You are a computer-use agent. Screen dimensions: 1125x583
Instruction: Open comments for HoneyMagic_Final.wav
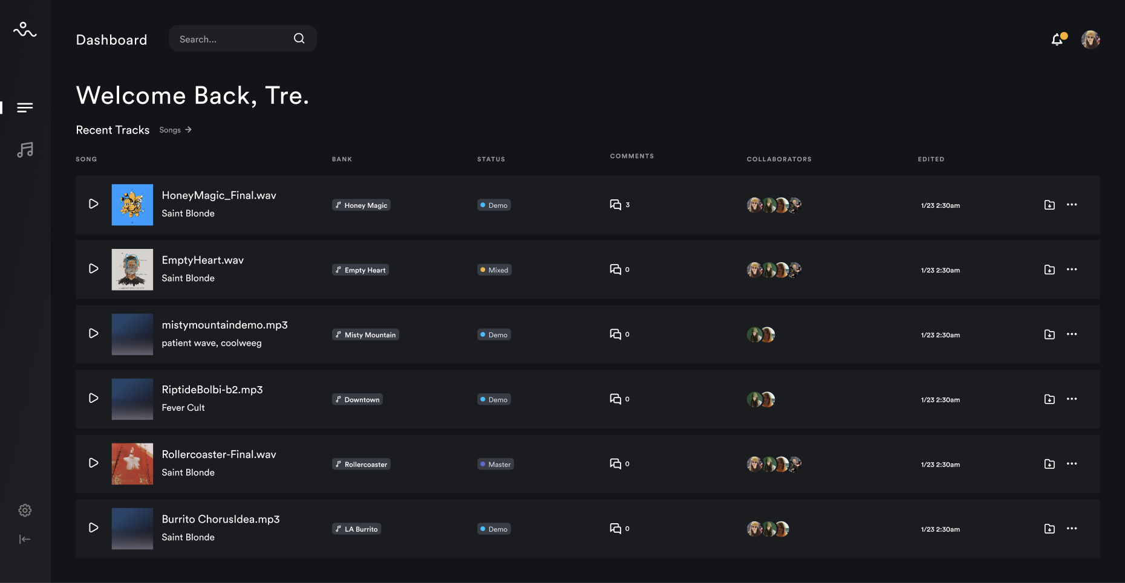616,205
